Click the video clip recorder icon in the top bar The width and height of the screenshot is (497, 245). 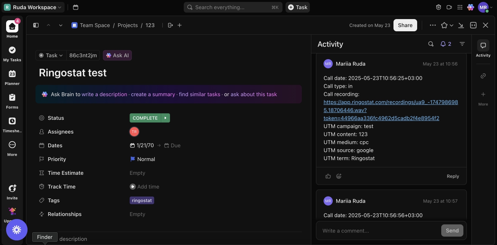click(449, 7)
